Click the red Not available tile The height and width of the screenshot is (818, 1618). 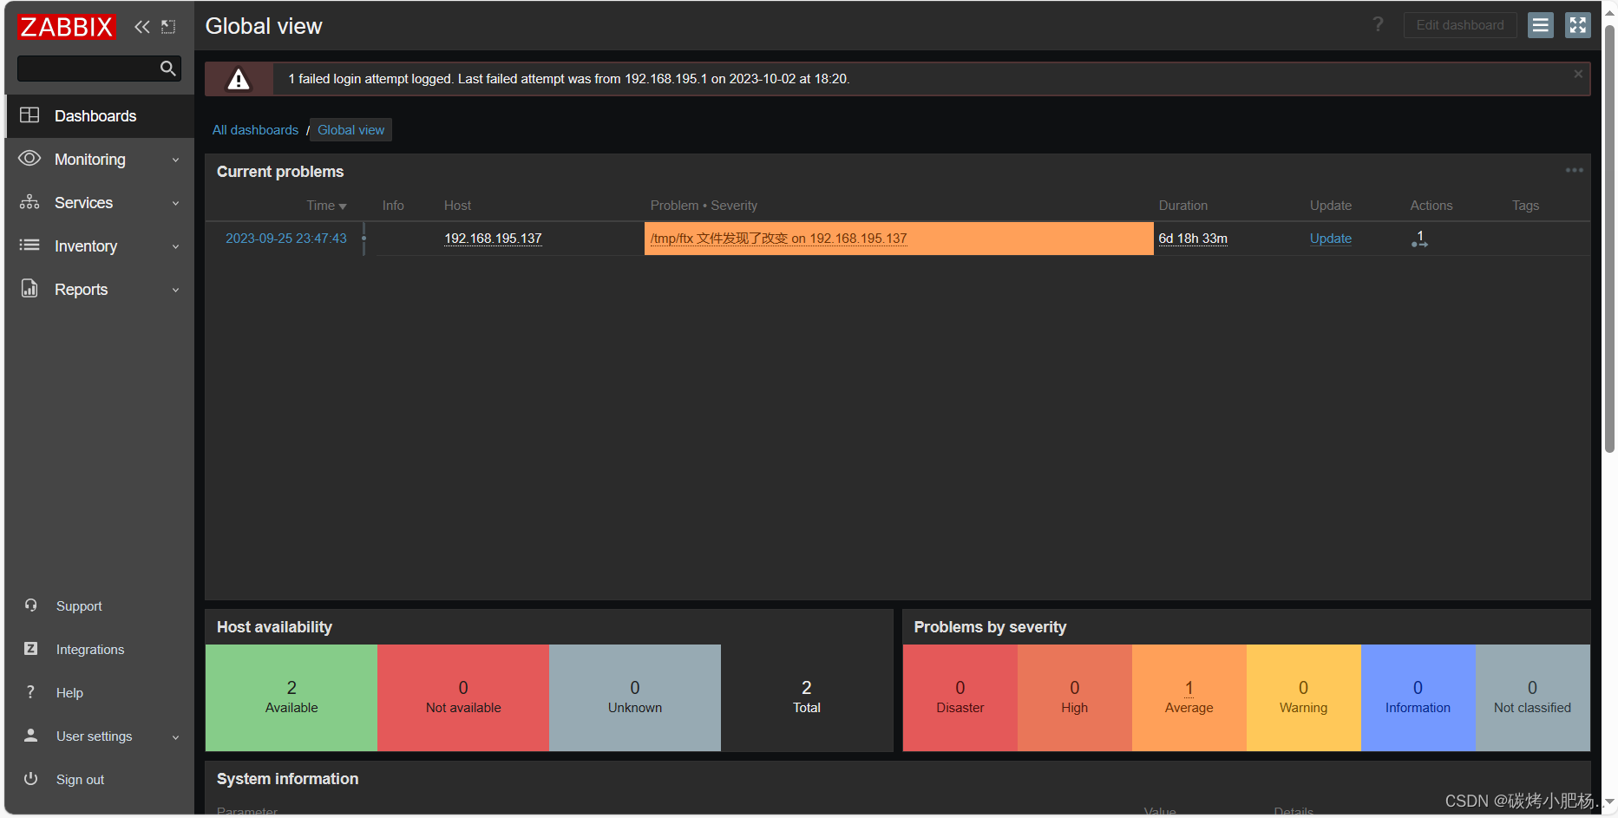(463, 697)
